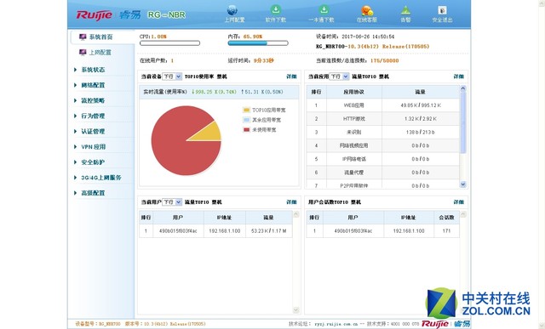This screenshot has width=545, height=329.
Task: Click the 一本通下载 download icon
Action: pyautogui.click(x=324, y=9)
